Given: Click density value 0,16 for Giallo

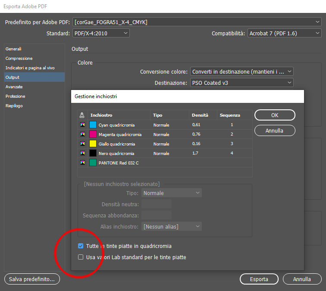Looking at the screenshot, I should coord(196,144).
